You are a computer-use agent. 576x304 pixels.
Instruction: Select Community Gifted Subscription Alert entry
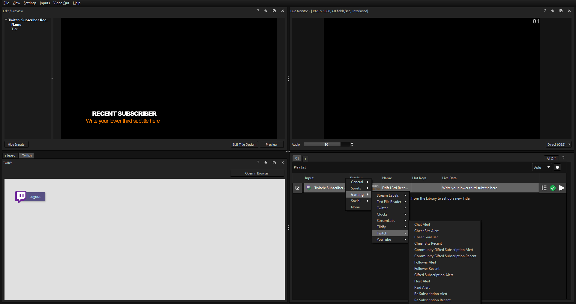[x=445, y=250]
